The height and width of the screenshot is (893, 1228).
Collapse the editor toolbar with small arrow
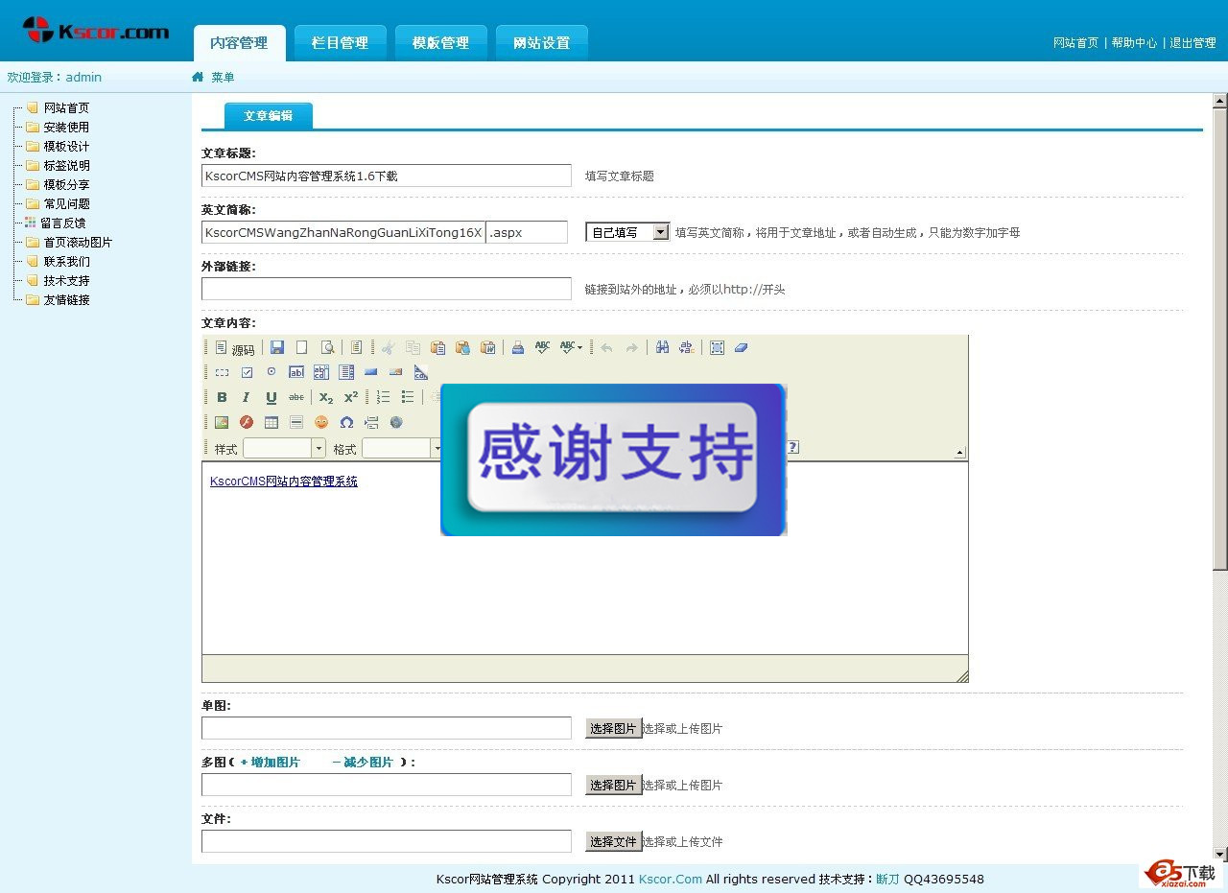tap(960, 452)
